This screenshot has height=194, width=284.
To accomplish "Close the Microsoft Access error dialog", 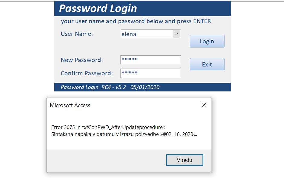I will click(x=204, y=105).
